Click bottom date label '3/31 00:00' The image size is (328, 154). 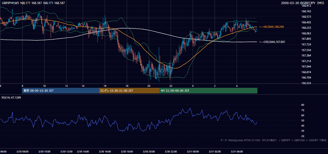193,152
